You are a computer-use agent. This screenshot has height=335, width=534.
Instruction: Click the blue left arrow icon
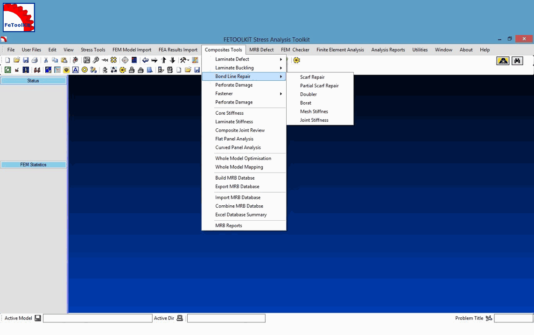tap(146, 60)
